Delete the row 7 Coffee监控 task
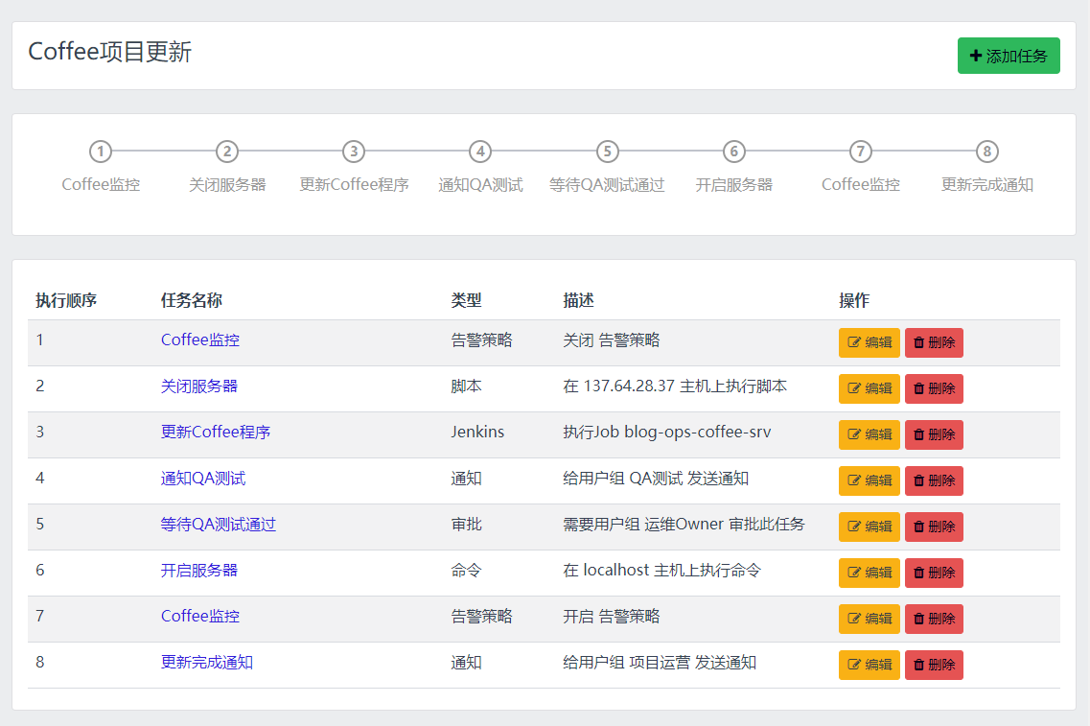Image resolution: width=1090 pixels, height=726 pixels. (934, 619)
